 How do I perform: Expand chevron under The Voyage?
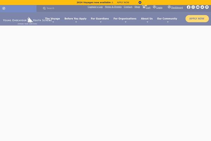(x=53, y=22)
